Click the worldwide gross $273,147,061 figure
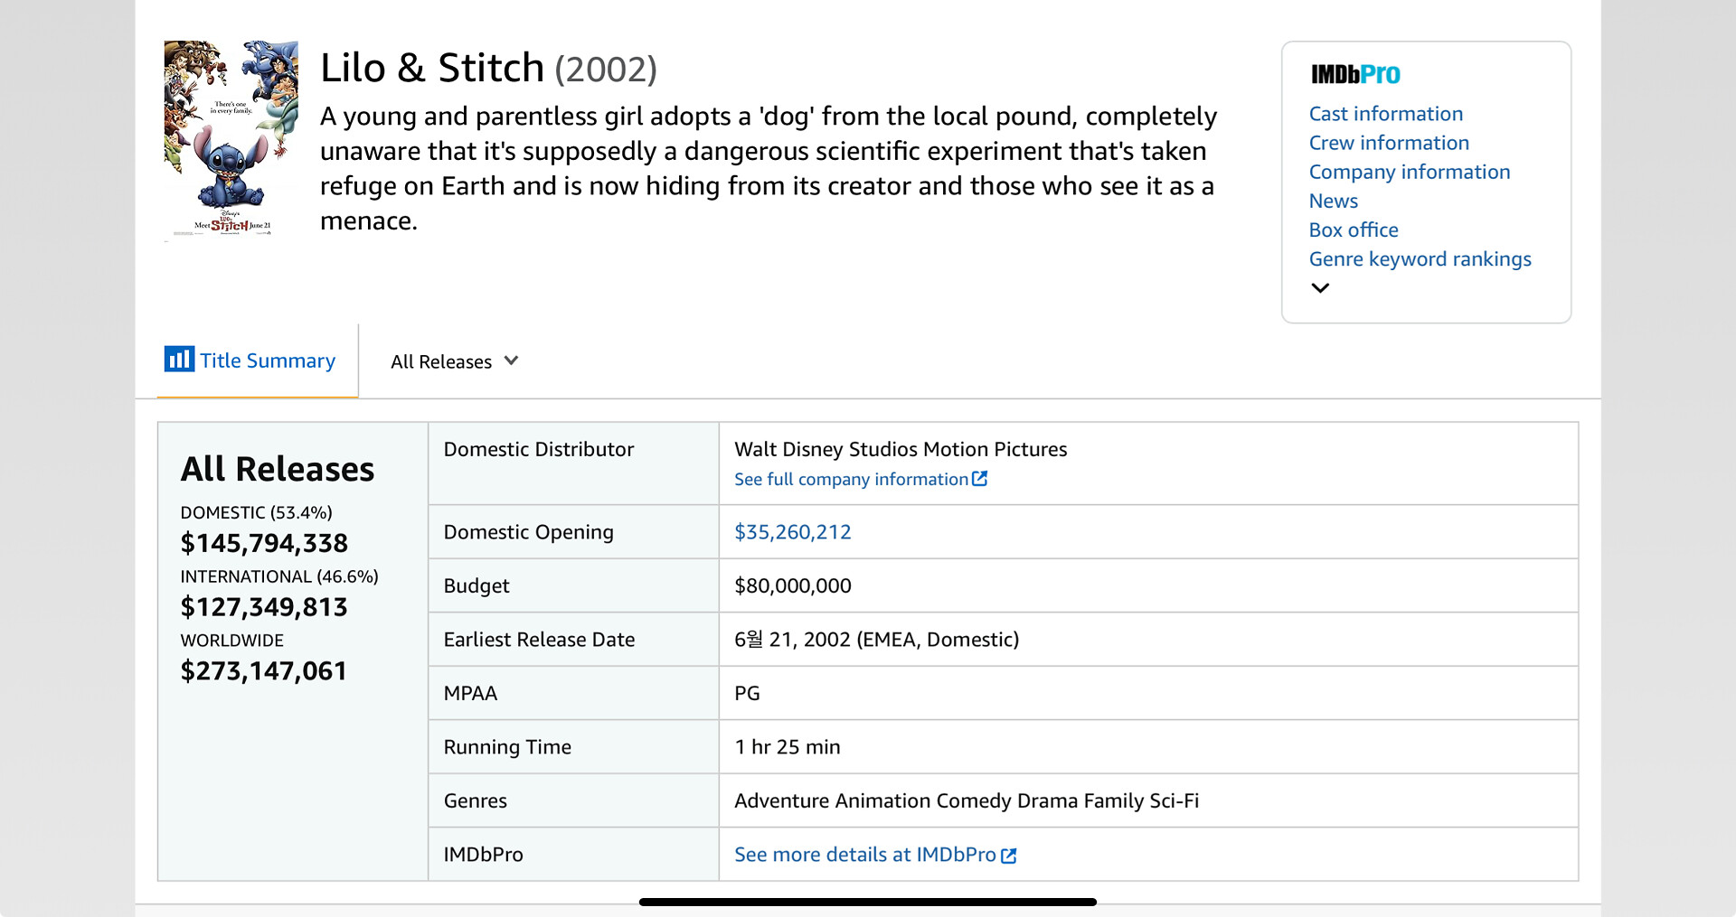This screenshot has height=917, width=1736. [x=263, y=671]
